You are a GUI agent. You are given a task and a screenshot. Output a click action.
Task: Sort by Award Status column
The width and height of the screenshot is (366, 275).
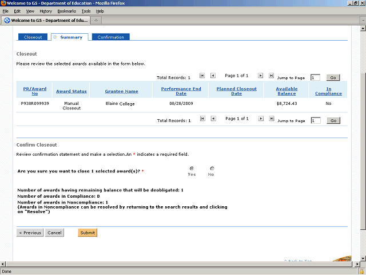pos(71,92)
